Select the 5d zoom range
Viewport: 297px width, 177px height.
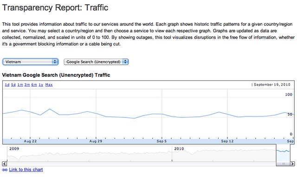point(13,85)
